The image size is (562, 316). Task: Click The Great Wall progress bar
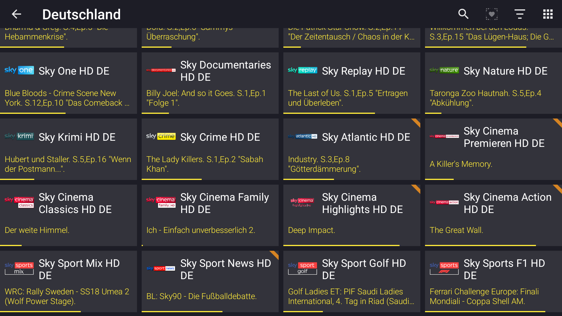480,245
